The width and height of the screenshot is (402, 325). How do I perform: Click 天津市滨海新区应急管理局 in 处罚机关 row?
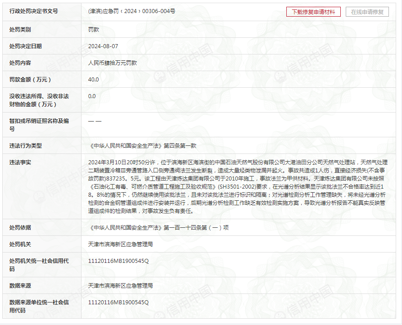pos(121,244)
